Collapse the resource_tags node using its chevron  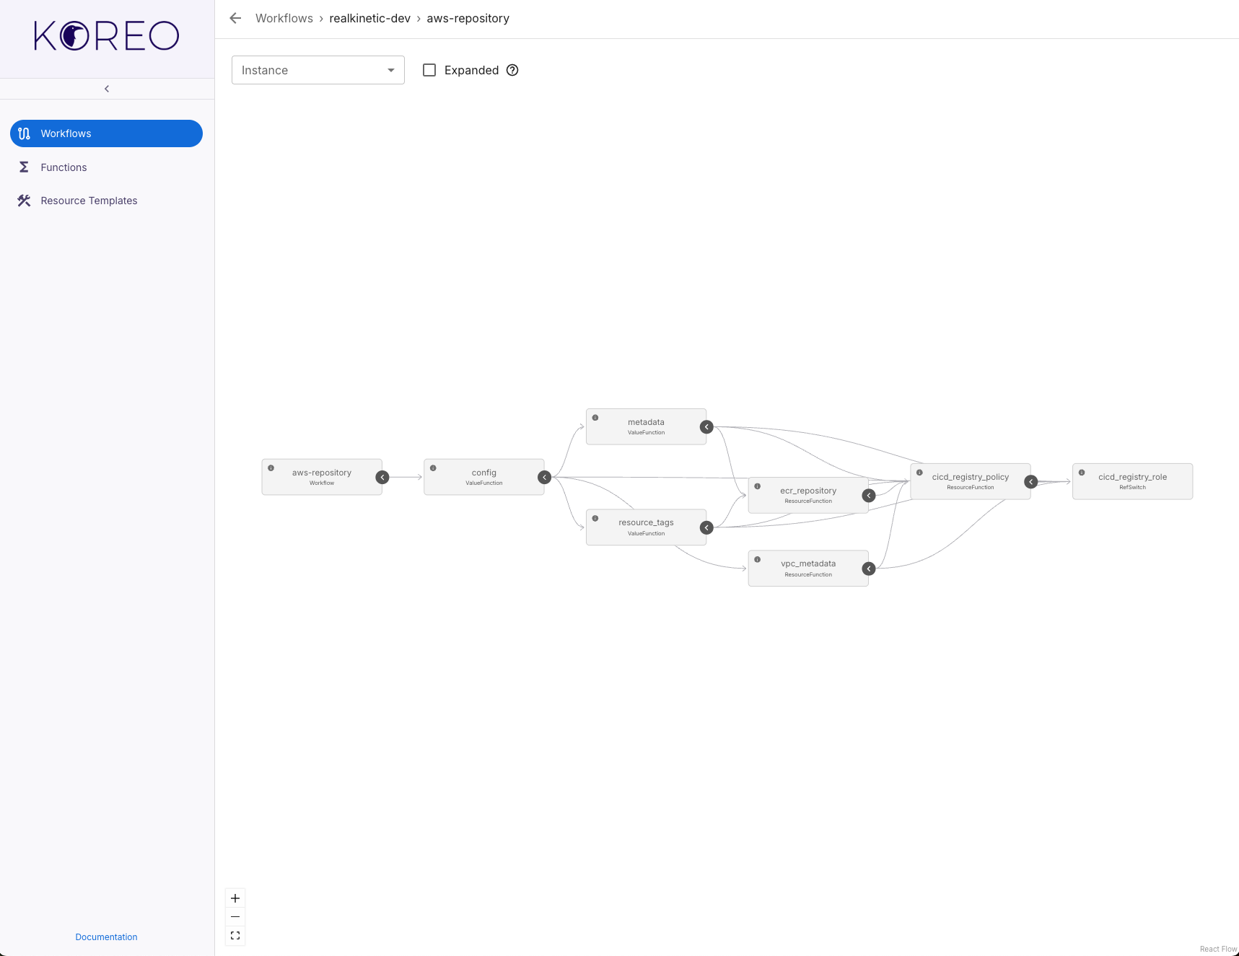[706, 527]
